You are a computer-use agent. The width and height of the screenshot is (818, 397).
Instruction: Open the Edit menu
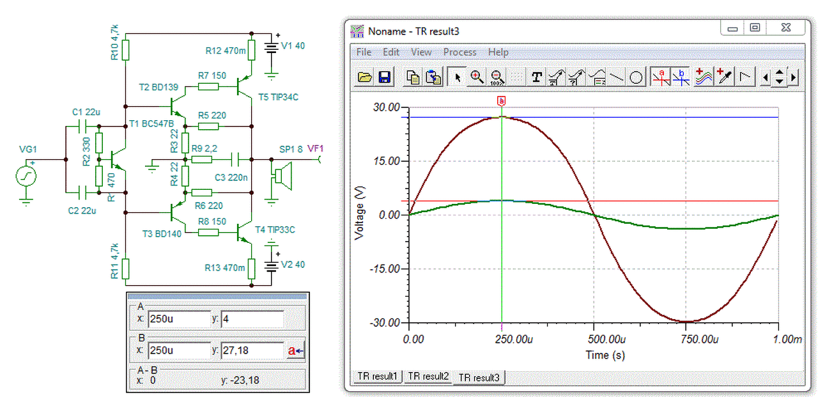(391, 52)
